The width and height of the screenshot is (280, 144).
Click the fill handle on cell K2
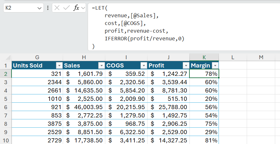pyautogui.click(x=219, y=77)
